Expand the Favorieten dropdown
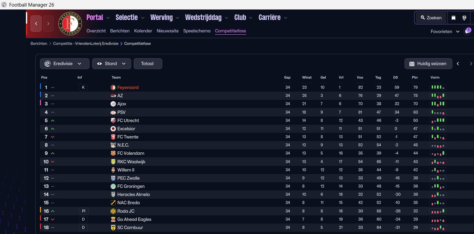 tap(445, 32)
